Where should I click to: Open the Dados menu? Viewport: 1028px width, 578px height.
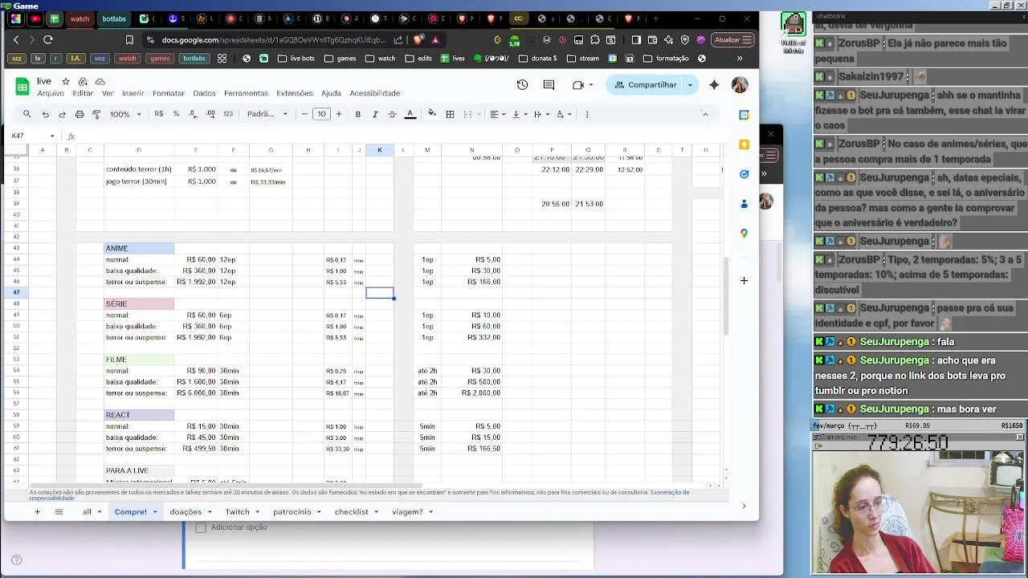click(204, 93)
